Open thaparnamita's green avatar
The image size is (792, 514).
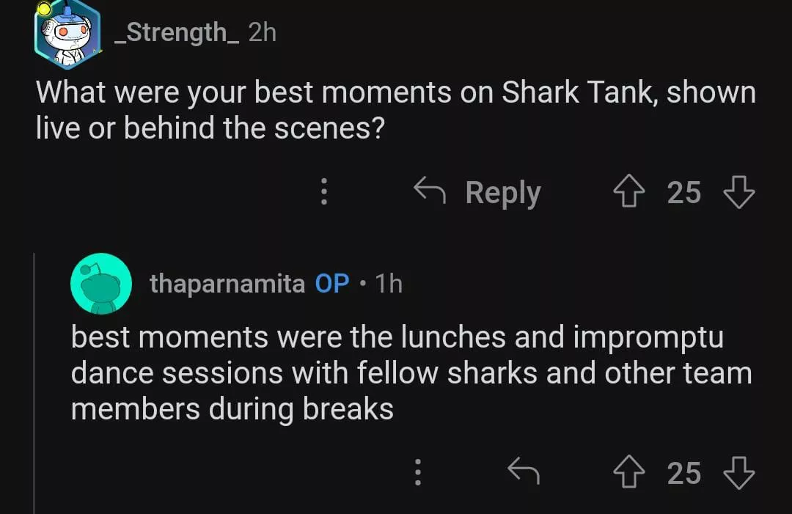click(x=100, y=284)
